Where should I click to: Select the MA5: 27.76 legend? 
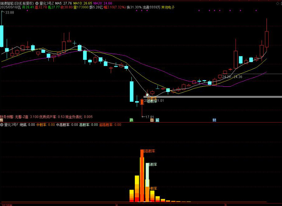point(64,3)
